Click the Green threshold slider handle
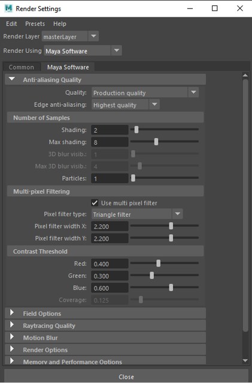 click(x=151, y=276)
